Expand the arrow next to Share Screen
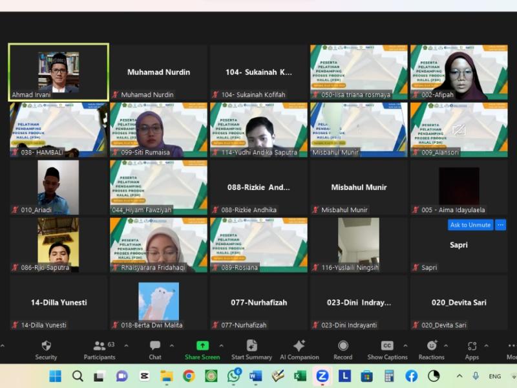Image resolution: width=517 pixels, height=388 pixels. [x=221, y=345]
